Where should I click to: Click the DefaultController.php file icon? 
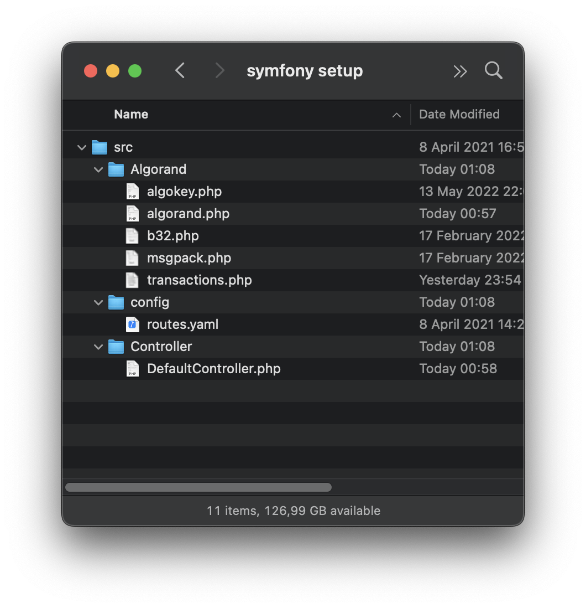(x=132, y=369)
